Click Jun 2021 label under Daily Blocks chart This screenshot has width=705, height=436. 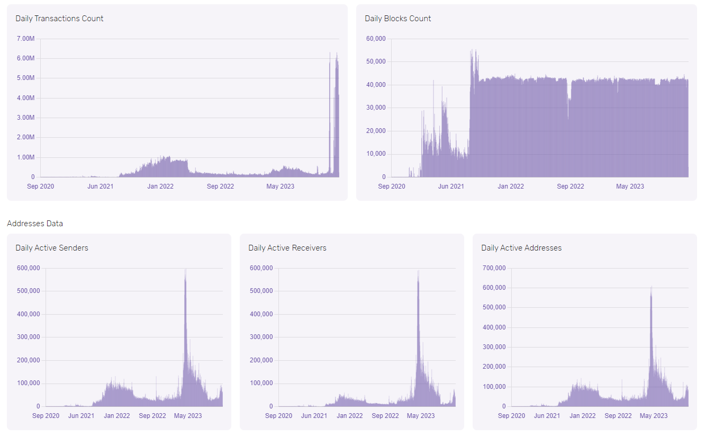(x=451, y=186)
